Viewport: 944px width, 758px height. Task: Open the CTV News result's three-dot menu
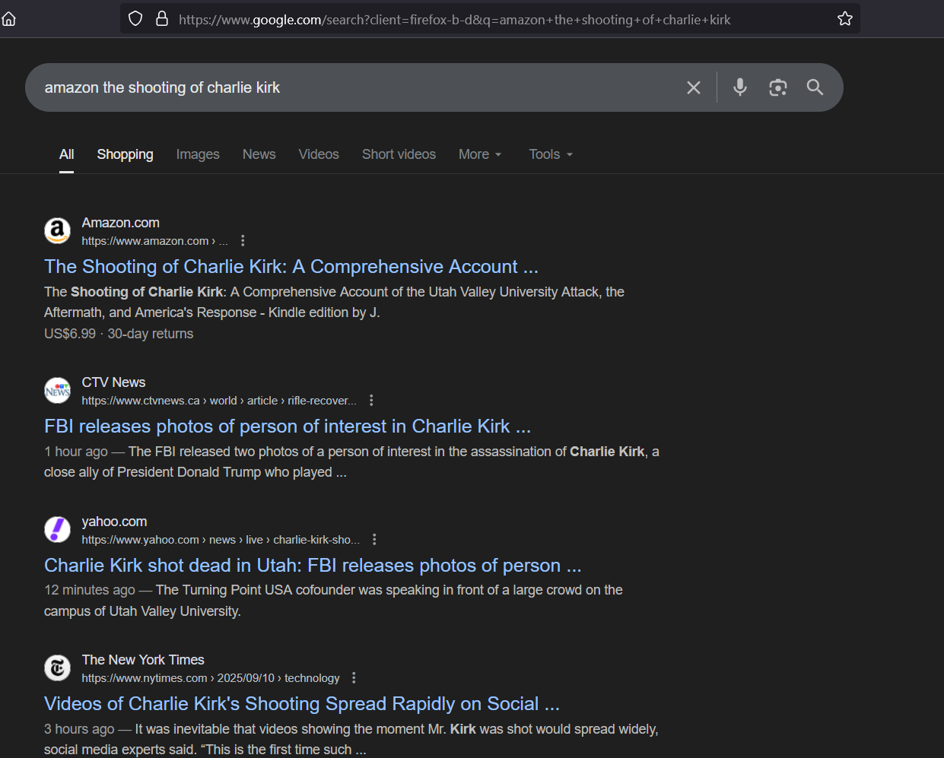tap(371, 400)
